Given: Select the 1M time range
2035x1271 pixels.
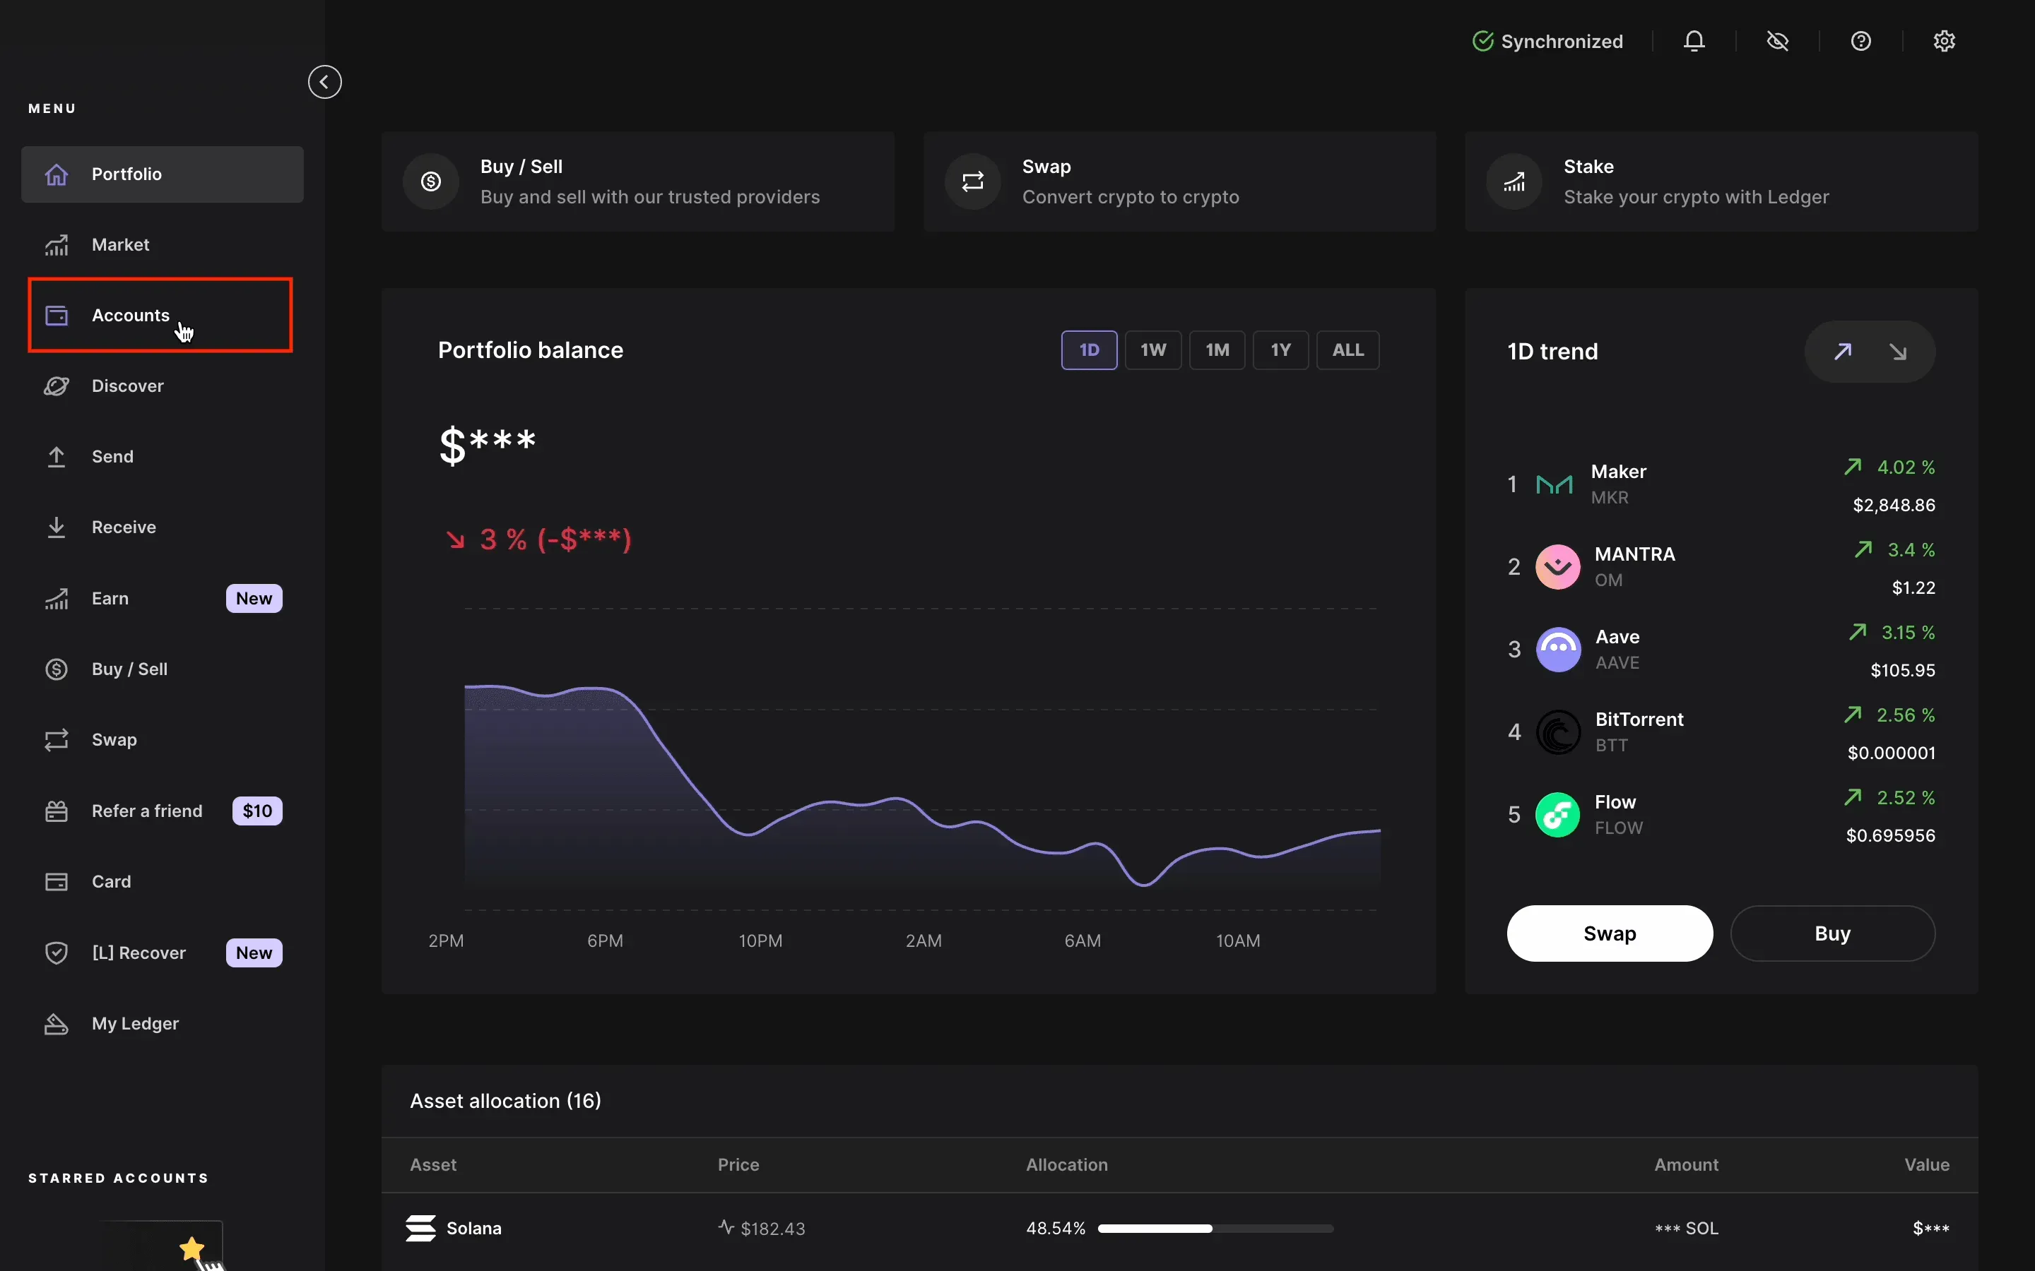Looking at the screenshot, I should pyautogui.click(x=1217, y=350).
